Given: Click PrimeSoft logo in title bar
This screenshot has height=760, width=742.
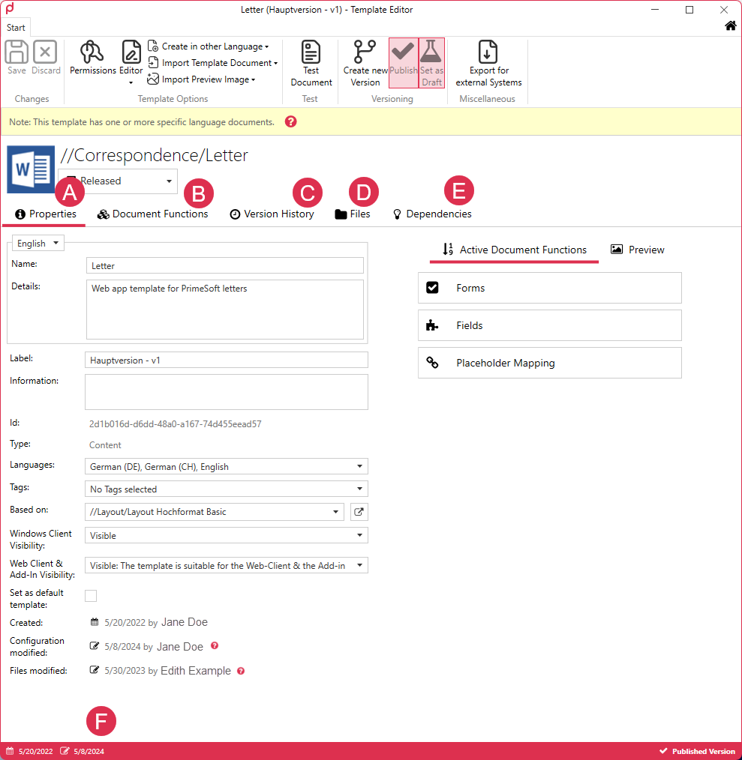Looking at the screenshot, I should point(9,8).
